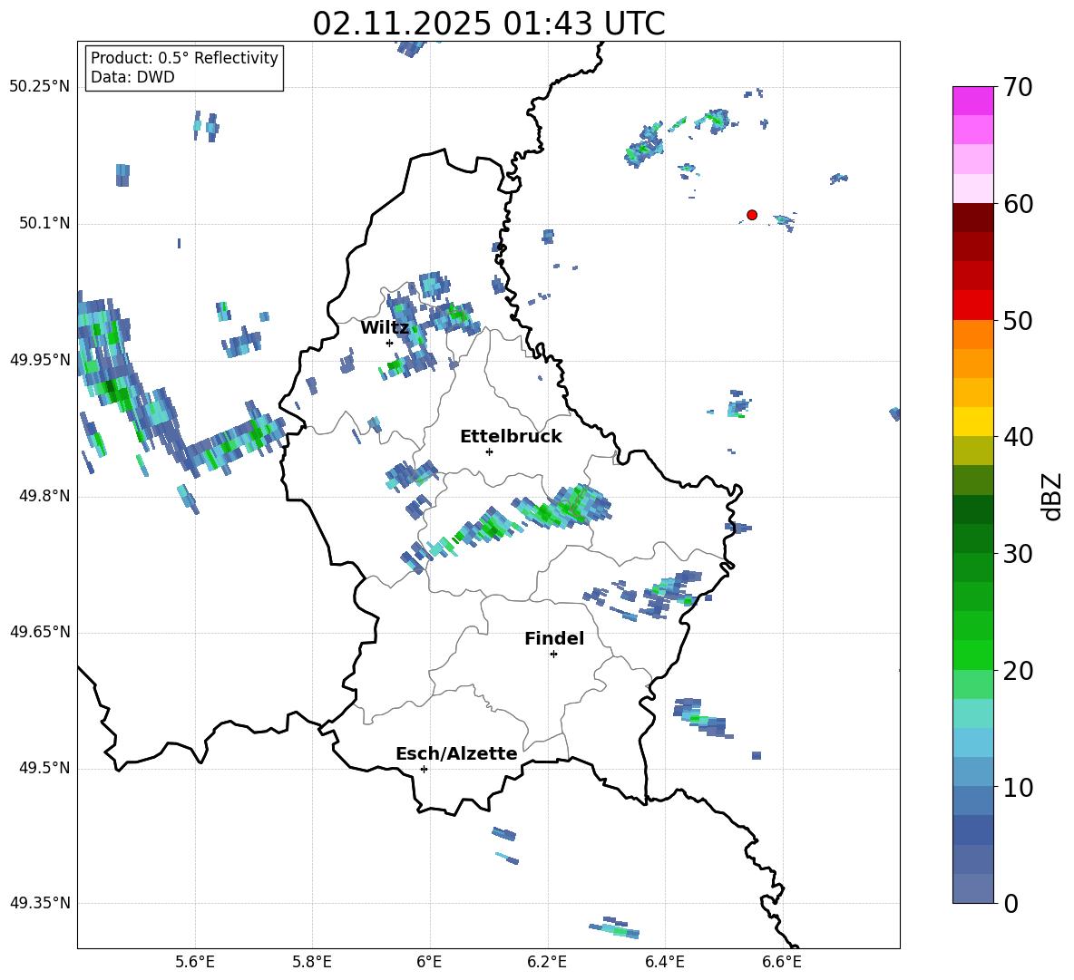This screenshot has width=1074, height=980.
Task: Click the Findel station cross marker
Action: (553, 654)
